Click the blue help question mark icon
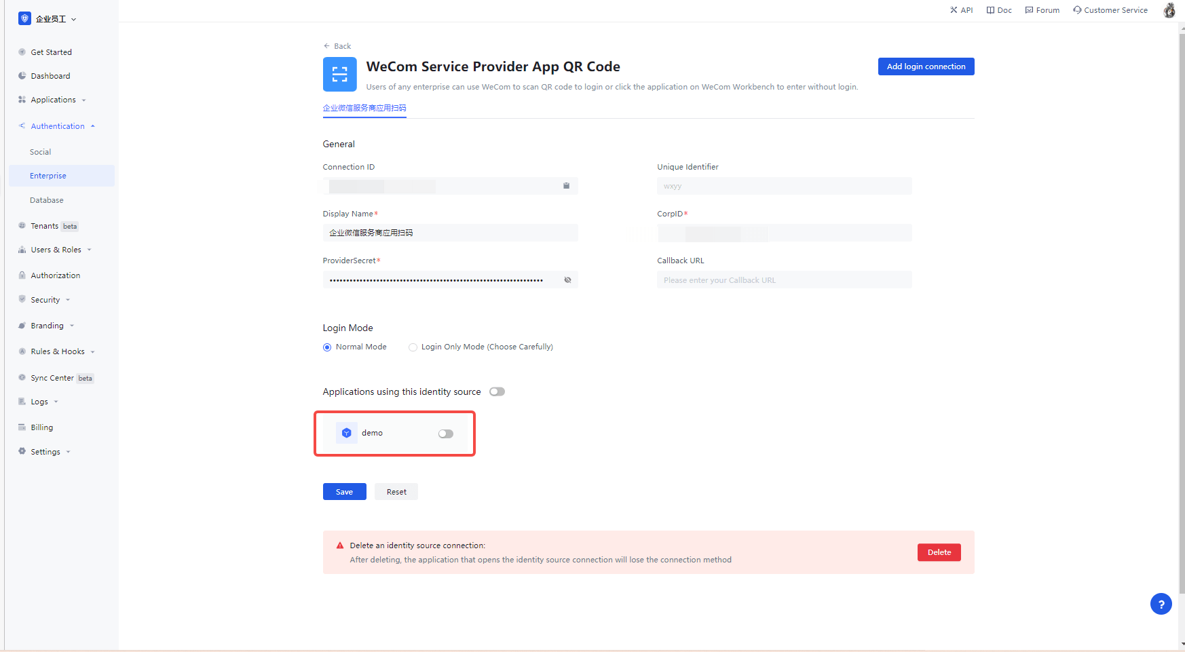Viewport: 1185px width, 652px height. coord(1161,604)
